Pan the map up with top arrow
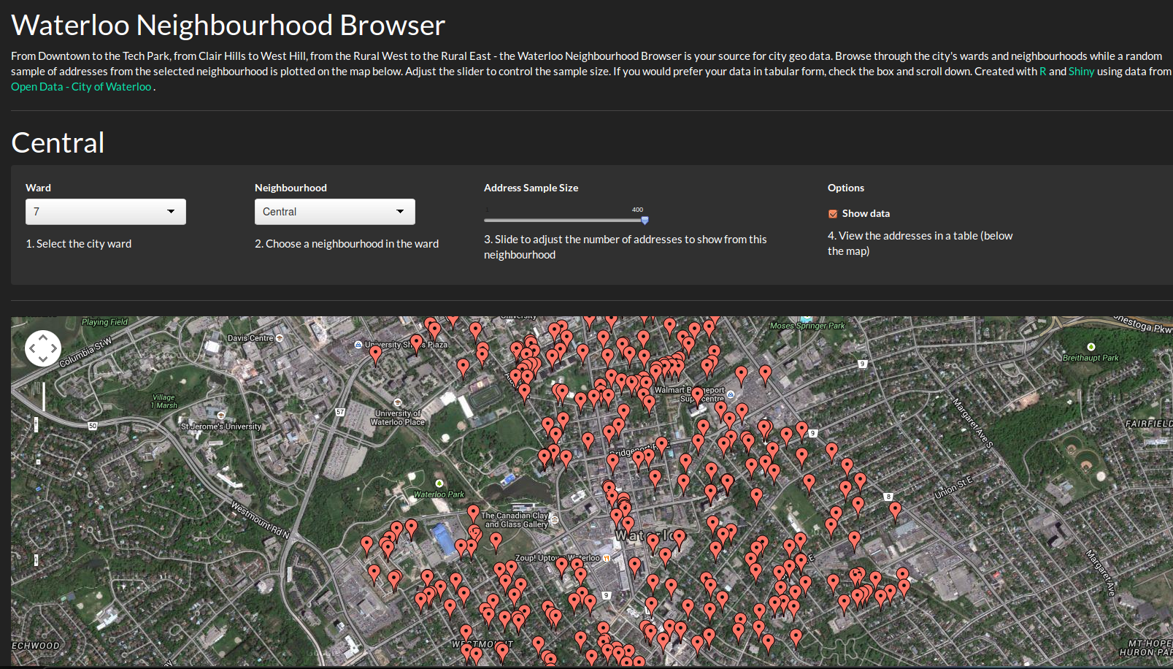 pos(43,337)
